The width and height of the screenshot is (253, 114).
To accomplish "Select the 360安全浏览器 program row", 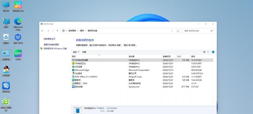I will click(142, 60).
